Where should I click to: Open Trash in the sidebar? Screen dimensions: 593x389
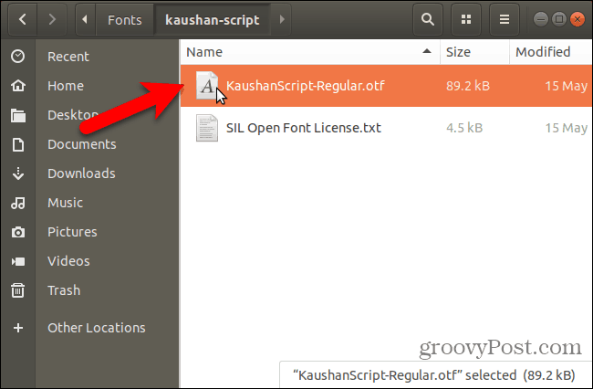pyautogui.click(x=64, y=290)
